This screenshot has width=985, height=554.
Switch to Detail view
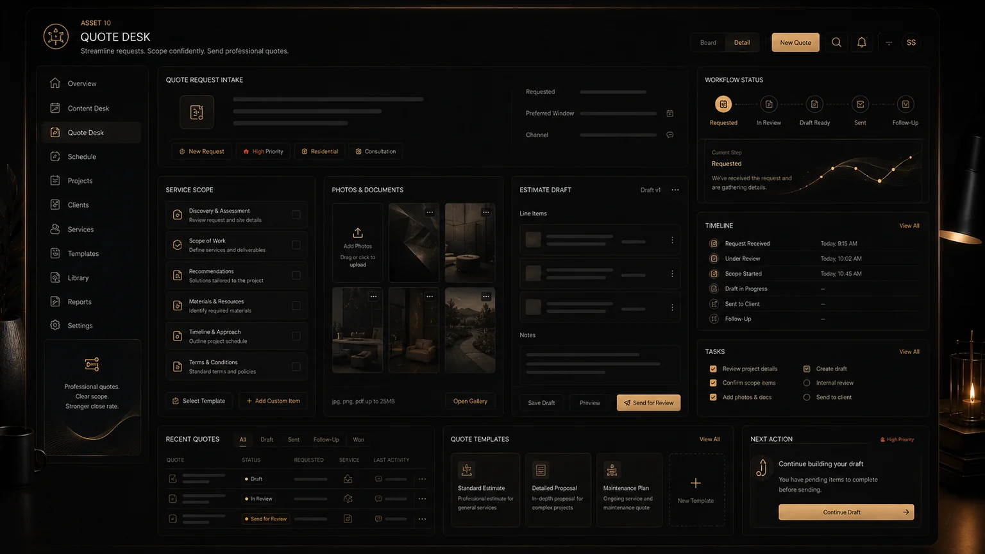point(742,42)
